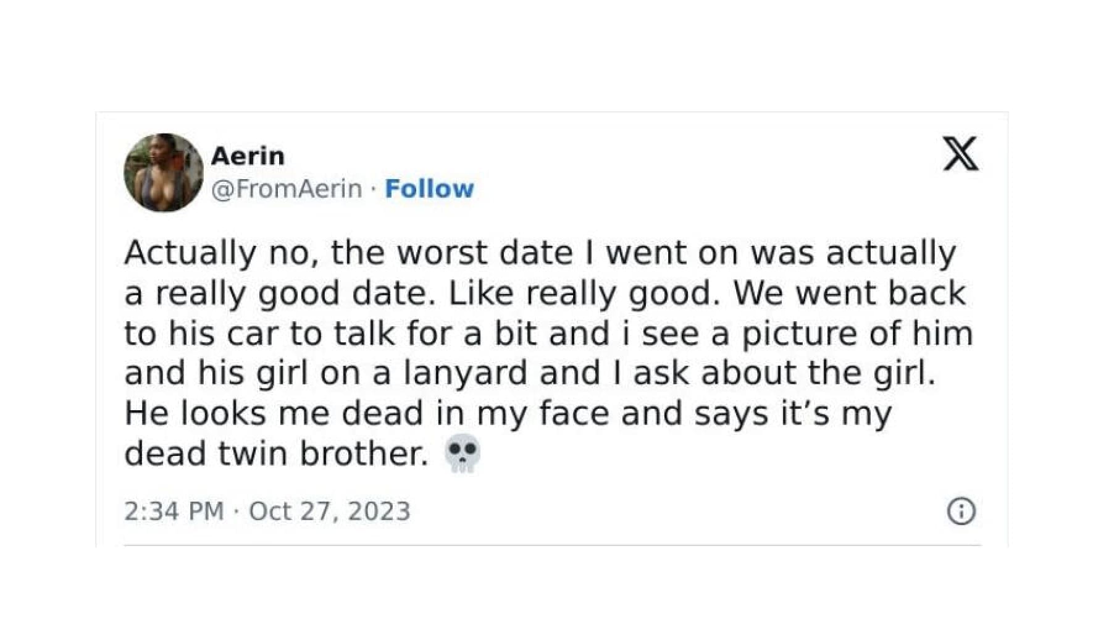This screenshot has height=640, width=1093.
Task: Click the horizontal divider below the timestamp
Action: (x=552, y=545)
